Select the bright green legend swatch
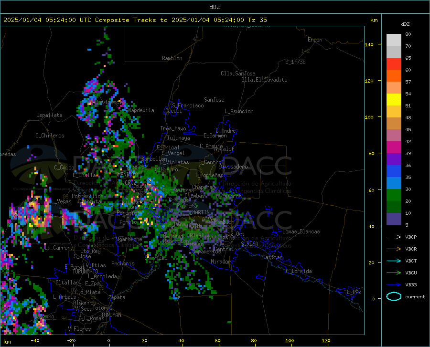The width and height of the screenshot is (430, 347). point(394,195)
